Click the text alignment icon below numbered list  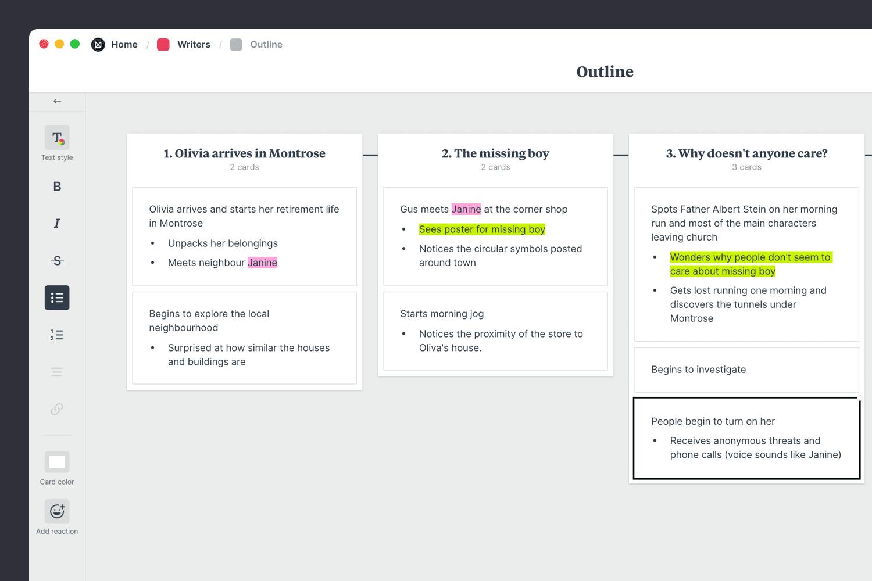pyautogui.click(x=57, y=372)
